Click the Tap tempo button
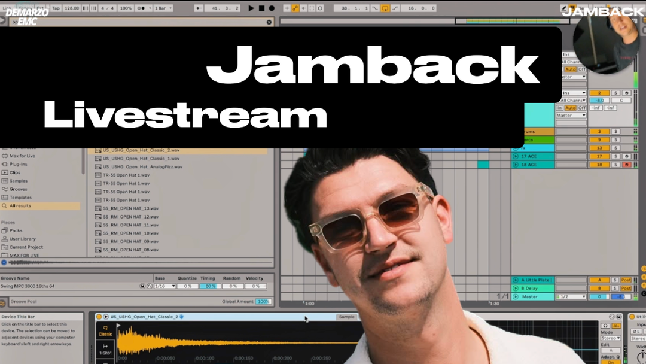 (x=56, y=8)
